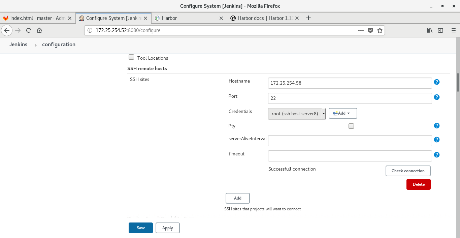
Task: Close the Configure System tab
Action: click(145, 18)
